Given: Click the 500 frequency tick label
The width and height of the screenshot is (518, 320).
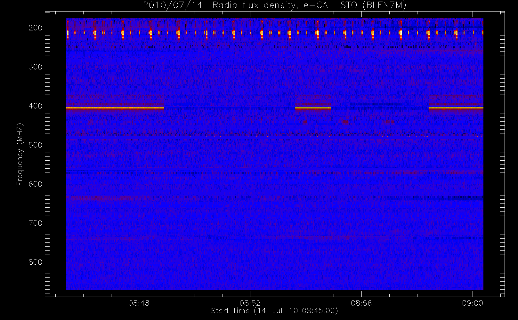Looking at the screenshot, I should [36, 145].
